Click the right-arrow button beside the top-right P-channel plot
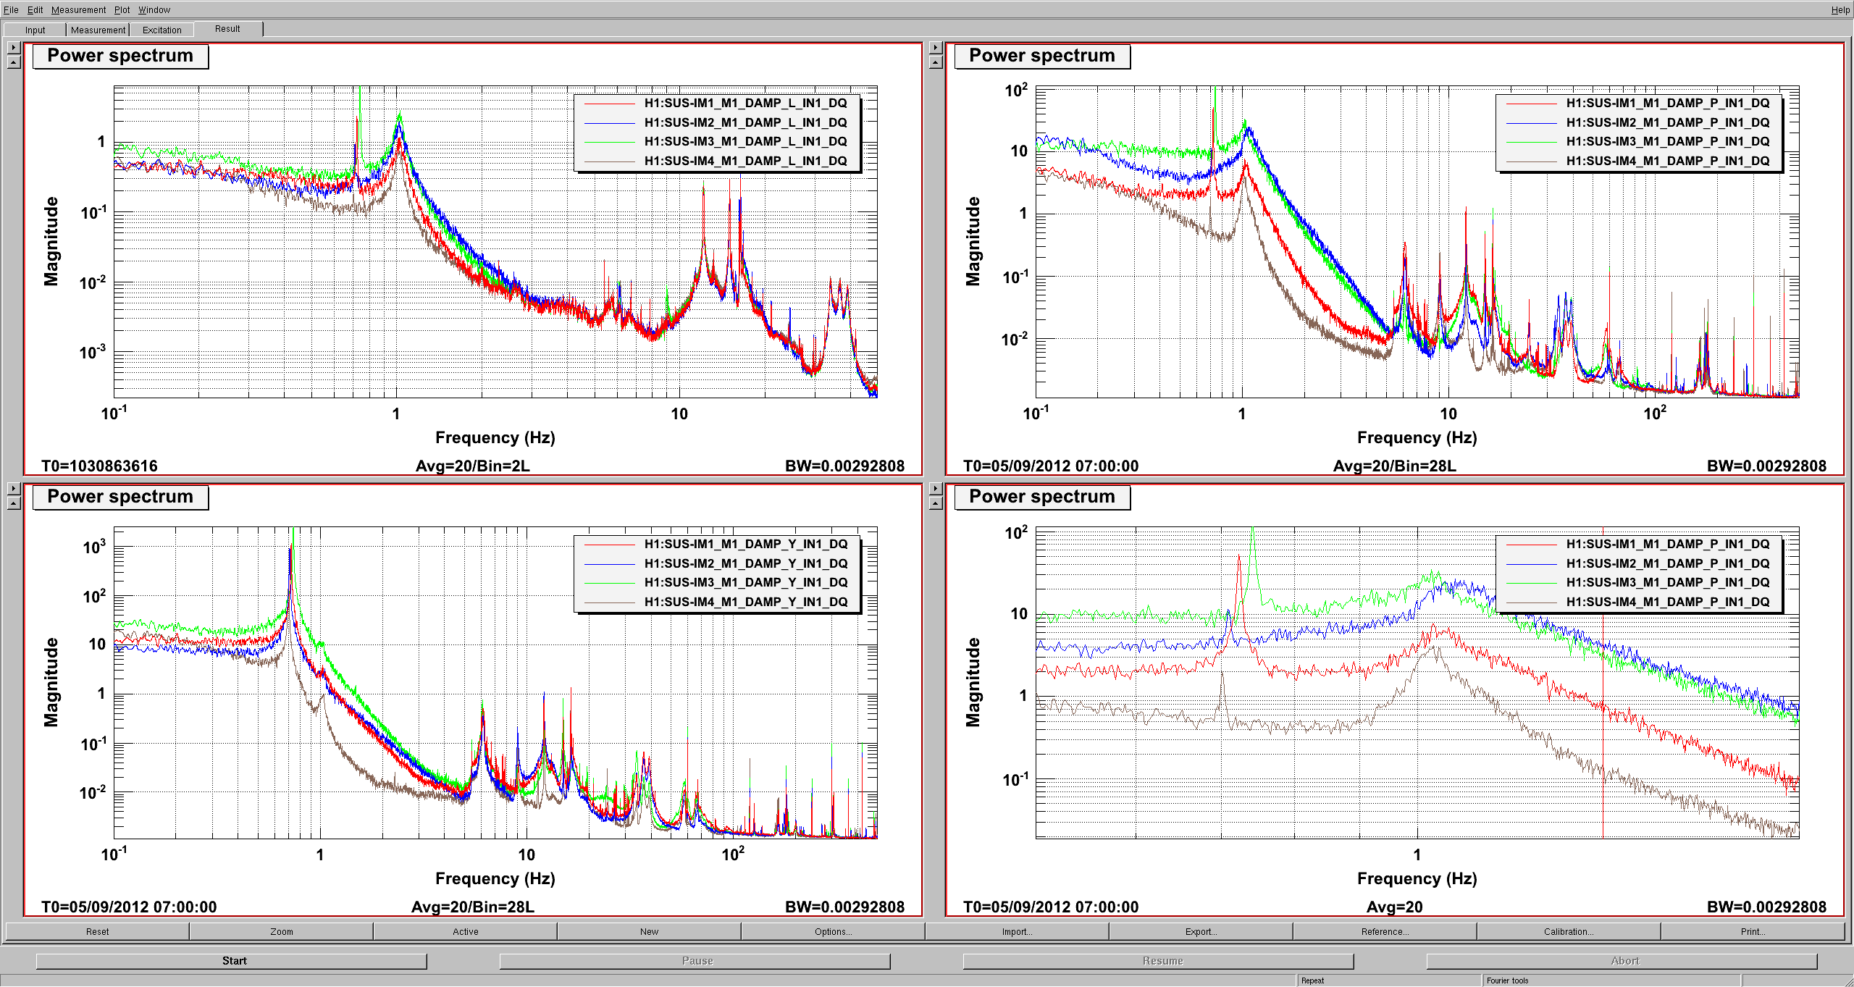 coord(936,48)
